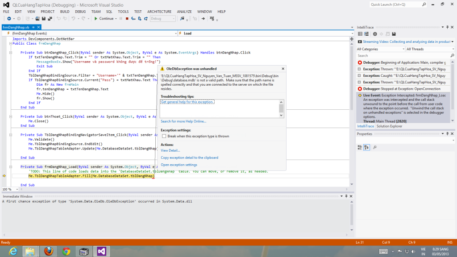Open the DEBUG menu
Image resolution: width=457 pixels, height=257 pixels.
pos(80,12)
